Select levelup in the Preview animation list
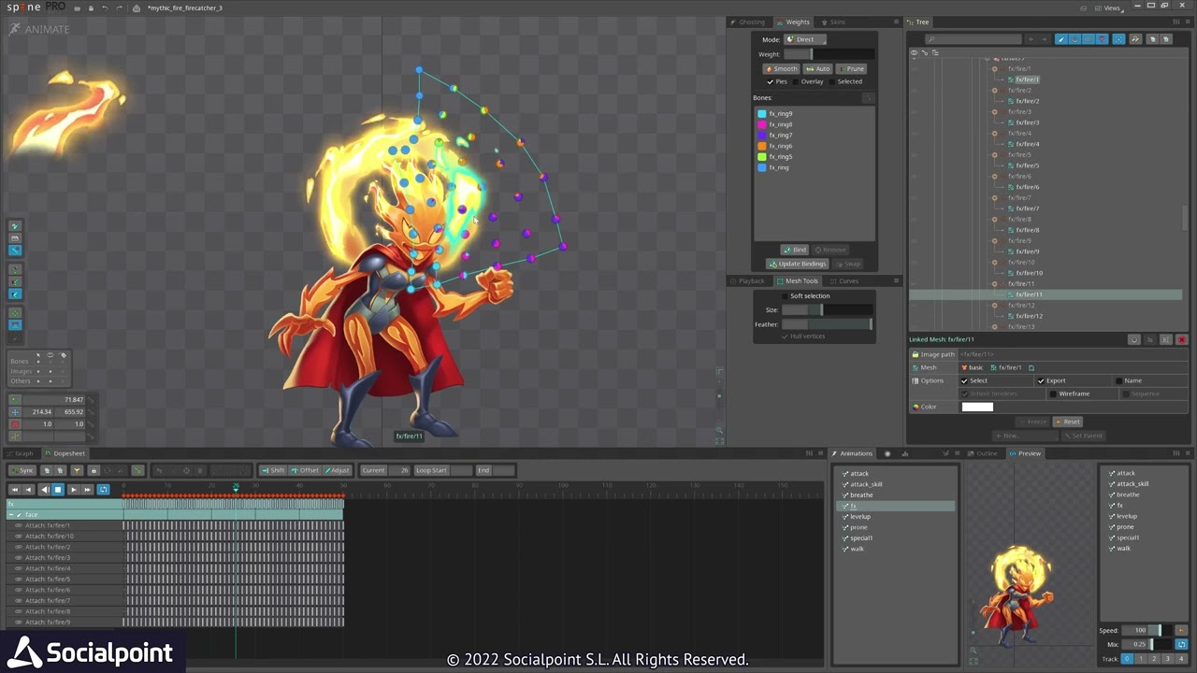Image resolution: width=1197 pixels, height=673 pixels. [x=1127, y=516]
